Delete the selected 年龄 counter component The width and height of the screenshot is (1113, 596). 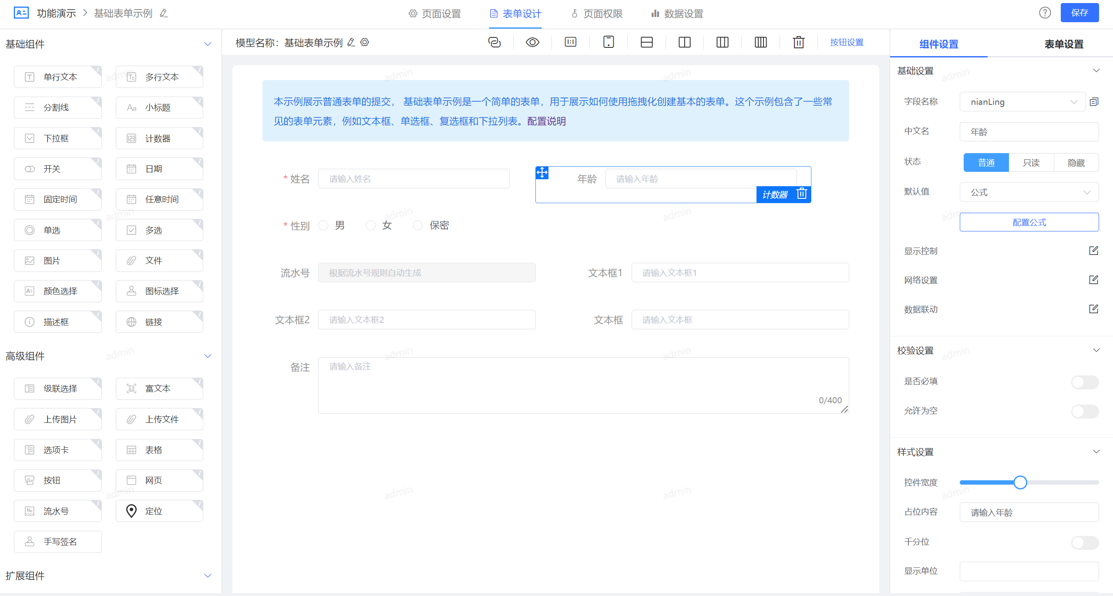tap(801, 194)
